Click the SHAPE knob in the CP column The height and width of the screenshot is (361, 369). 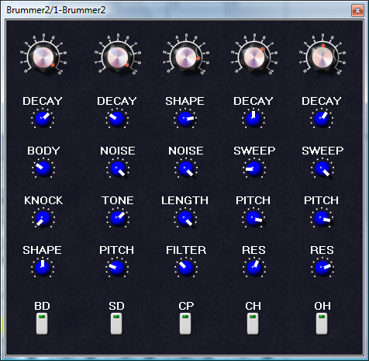click(185, 119)
